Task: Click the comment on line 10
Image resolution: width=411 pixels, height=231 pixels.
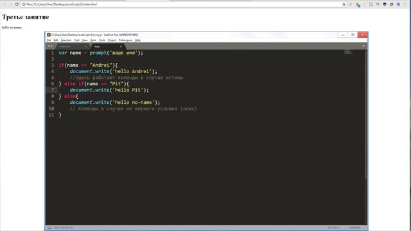Action: [x=133, y=108]
